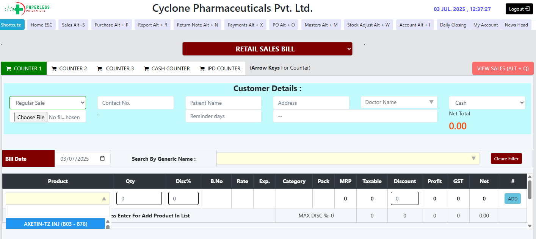The height and width of the screenshot is (239, 536).
Task: Switch to the Counter 3 tab
Action: [x=116, y=68]
